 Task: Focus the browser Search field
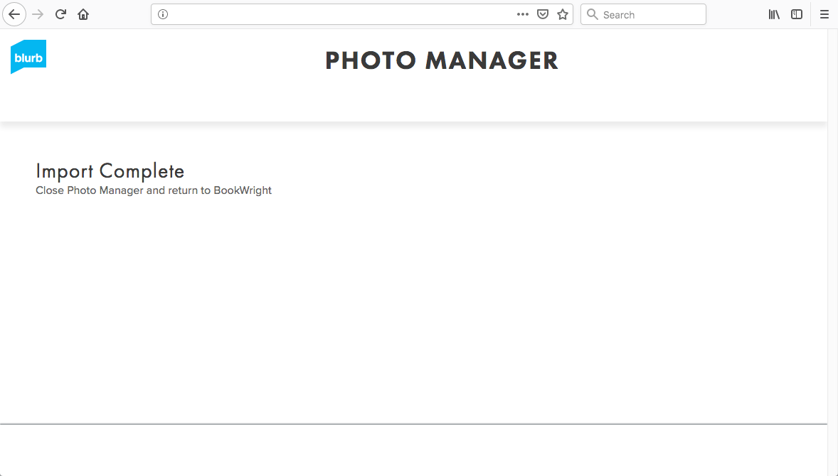[x=643, y=14]
